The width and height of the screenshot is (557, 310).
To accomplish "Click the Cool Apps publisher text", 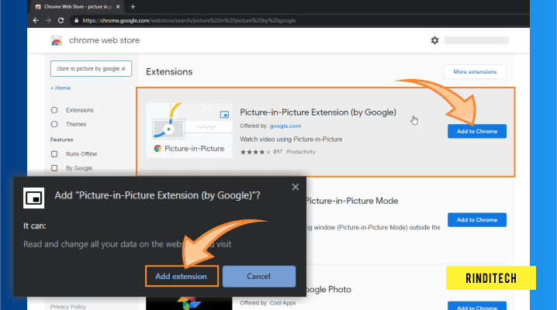I will [282, 303].
